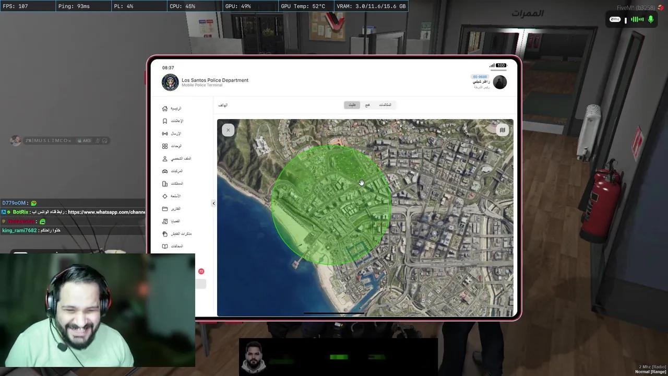Click the green microphone icon in voice overlay
Screen dimensions: 668x376
tap(651, 19)
